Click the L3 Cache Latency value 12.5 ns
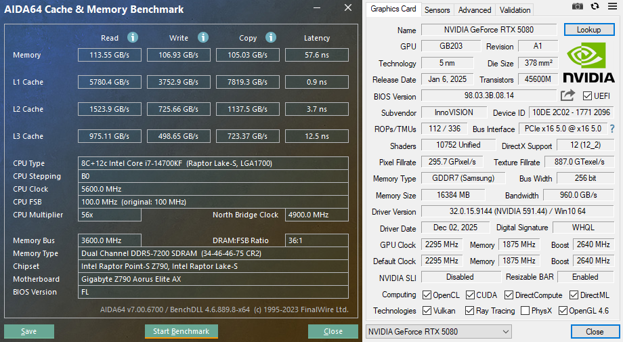Screen dimensions: 623x342 point(317,136)
